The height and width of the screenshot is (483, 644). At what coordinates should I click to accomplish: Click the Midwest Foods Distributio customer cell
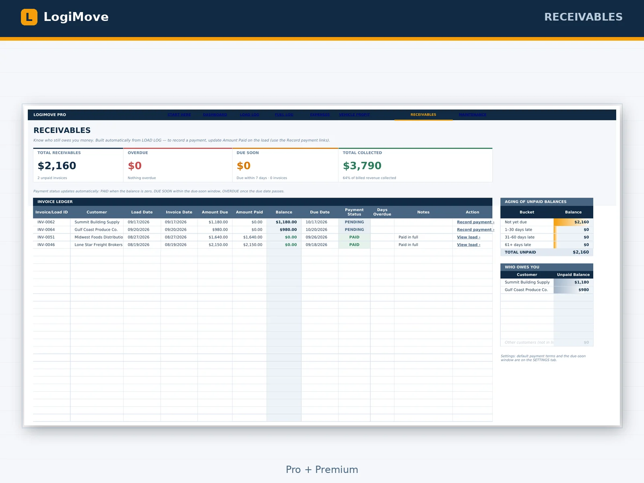coord(97,237)
